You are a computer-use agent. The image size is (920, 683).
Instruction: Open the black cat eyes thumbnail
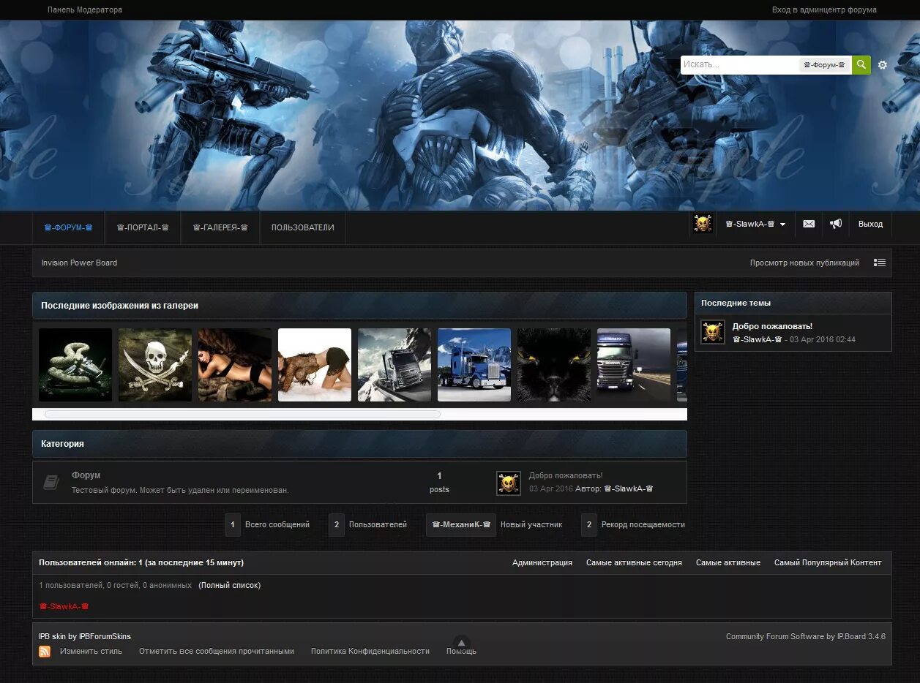(x=554, y=365)
